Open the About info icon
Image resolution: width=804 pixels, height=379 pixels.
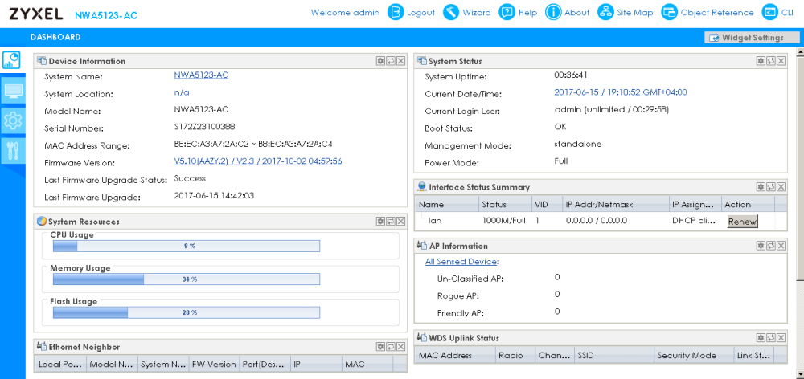[x=553, y=12]
